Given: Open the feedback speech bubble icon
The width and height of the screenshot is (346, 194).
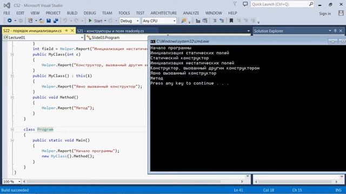Looking at the screenshot, I should [x=245, y=4].
